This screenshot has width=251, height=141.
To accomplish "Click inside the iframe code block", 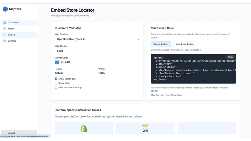I will [x=193, y=69].
